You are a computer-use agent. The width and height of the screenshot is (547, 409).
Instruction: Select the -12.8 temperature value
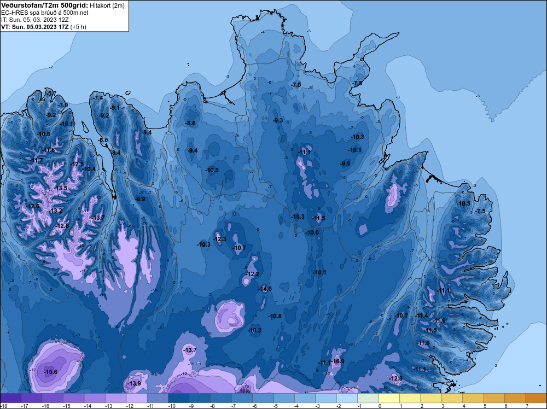point(396,378)
